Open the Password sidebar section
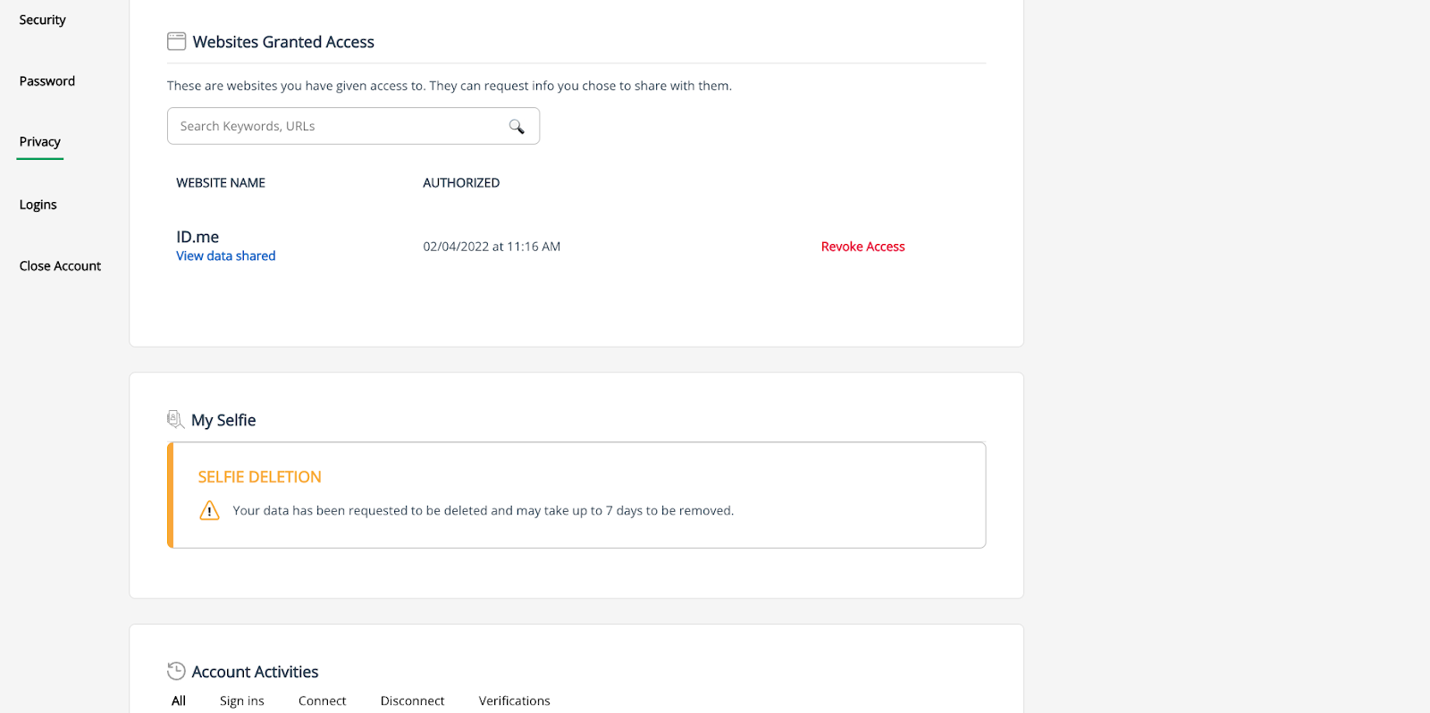This screenshot has width=1430, height=713. [x=47, y=80]
